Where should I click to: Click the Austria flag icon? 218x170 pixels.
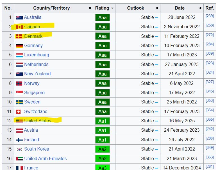pyautogui.click(x=19, y=131)
